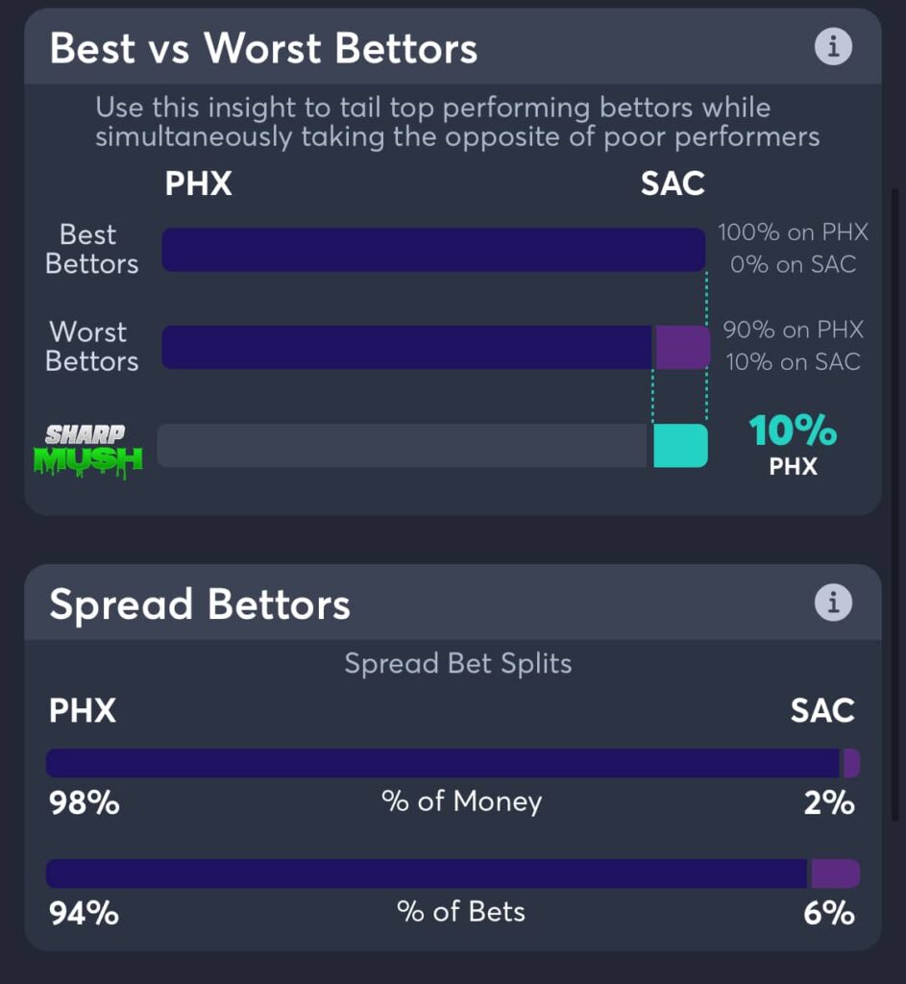This screenshot has width=906, height=984.
Task: Click the purple SAC segment on Worst Bettors bar
Action: click(x=680, y=347)
